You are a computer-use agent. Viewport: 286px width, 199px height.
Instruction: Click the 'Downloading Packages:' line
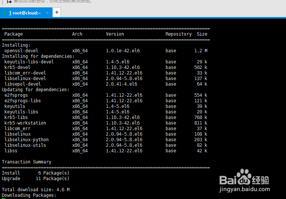click(29, 195)
